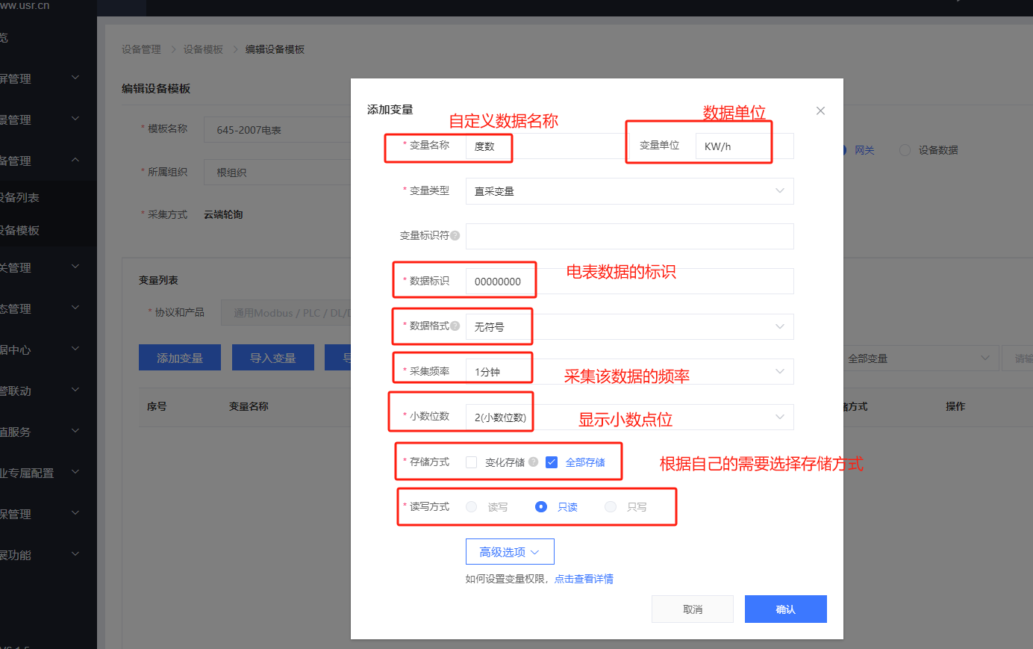Click 设备管理 in breadcrumb
1033x649 pixels.
(141, 49)
